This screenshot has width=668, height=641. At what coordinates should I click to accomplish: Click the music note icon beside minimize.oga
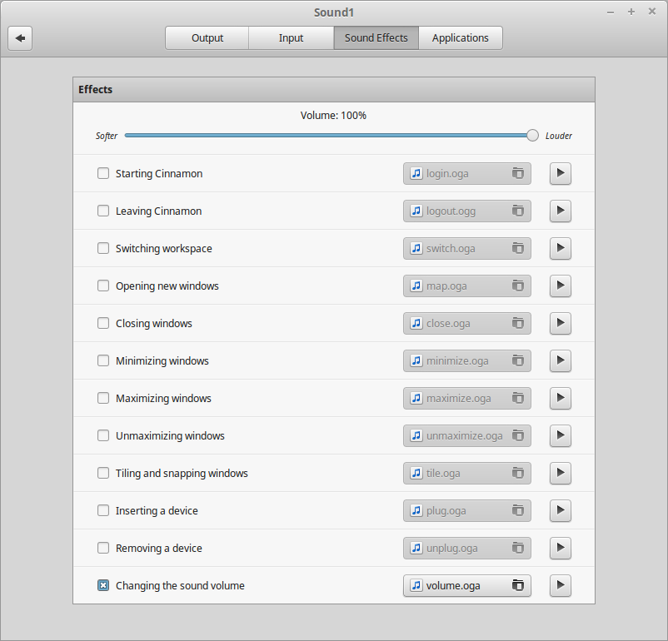coord(416,360)
